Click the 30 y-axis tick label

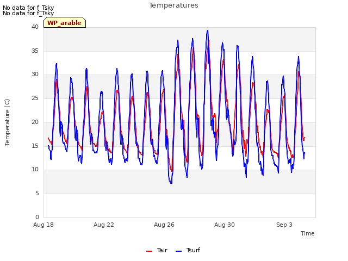[x=35, y=74]
